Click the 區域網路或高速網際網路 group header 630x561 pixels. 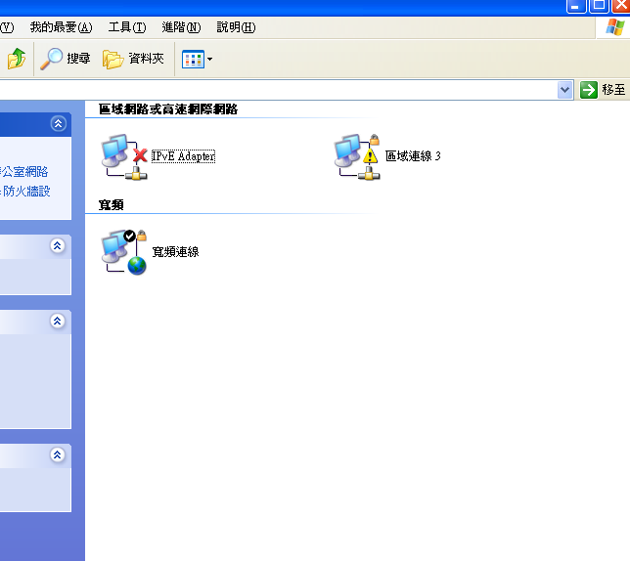168,109
